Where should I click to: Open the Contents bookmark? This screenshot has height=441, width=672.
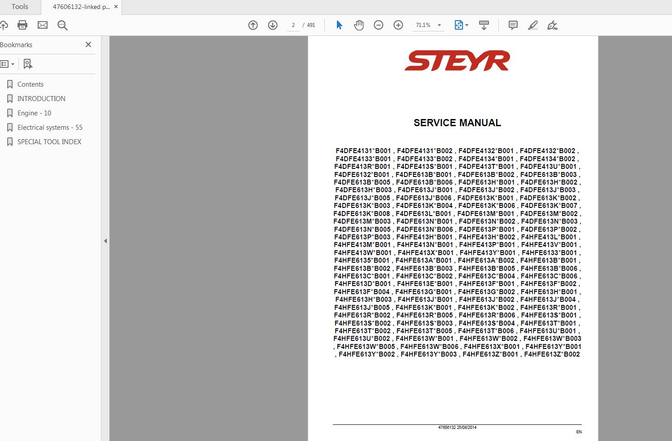31,84
